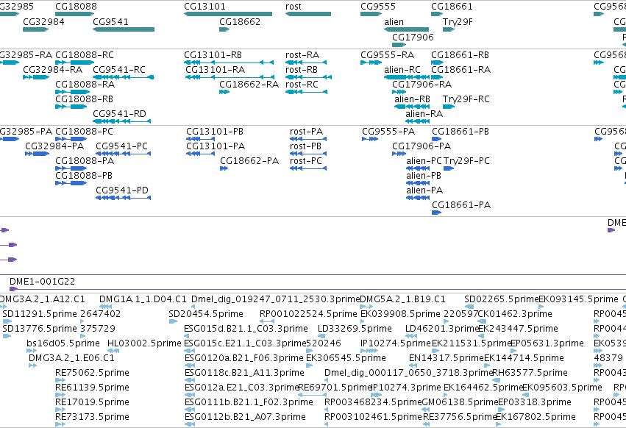Select EST SD13776.5prime
The width and height of the screenshot is (626, 428).
click(40, 329)
